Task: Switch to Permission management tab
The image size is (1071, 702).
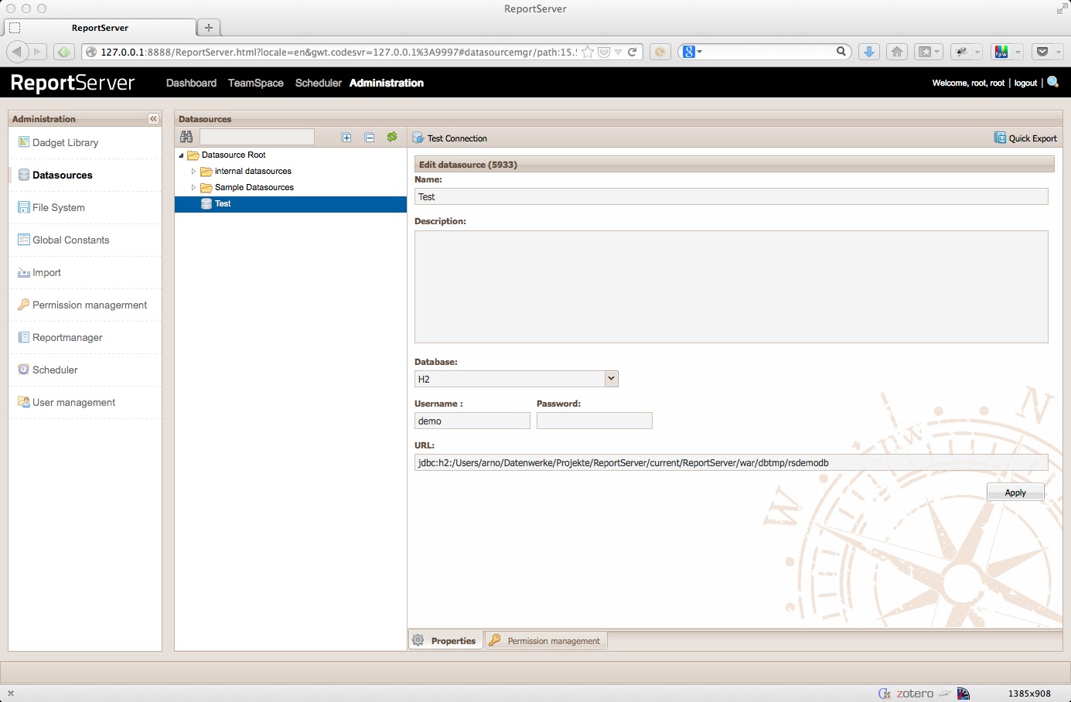Action: click(546, 641)
